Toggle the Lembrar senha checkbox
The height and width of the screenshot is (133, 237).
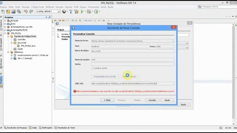pos(93,68)
